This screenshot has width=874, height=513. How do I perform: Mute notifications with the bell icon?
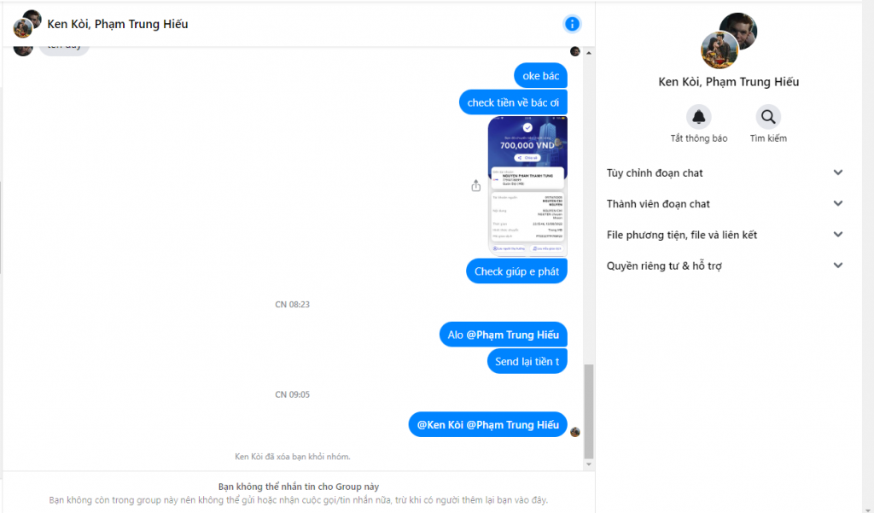[x=698, y=117]
